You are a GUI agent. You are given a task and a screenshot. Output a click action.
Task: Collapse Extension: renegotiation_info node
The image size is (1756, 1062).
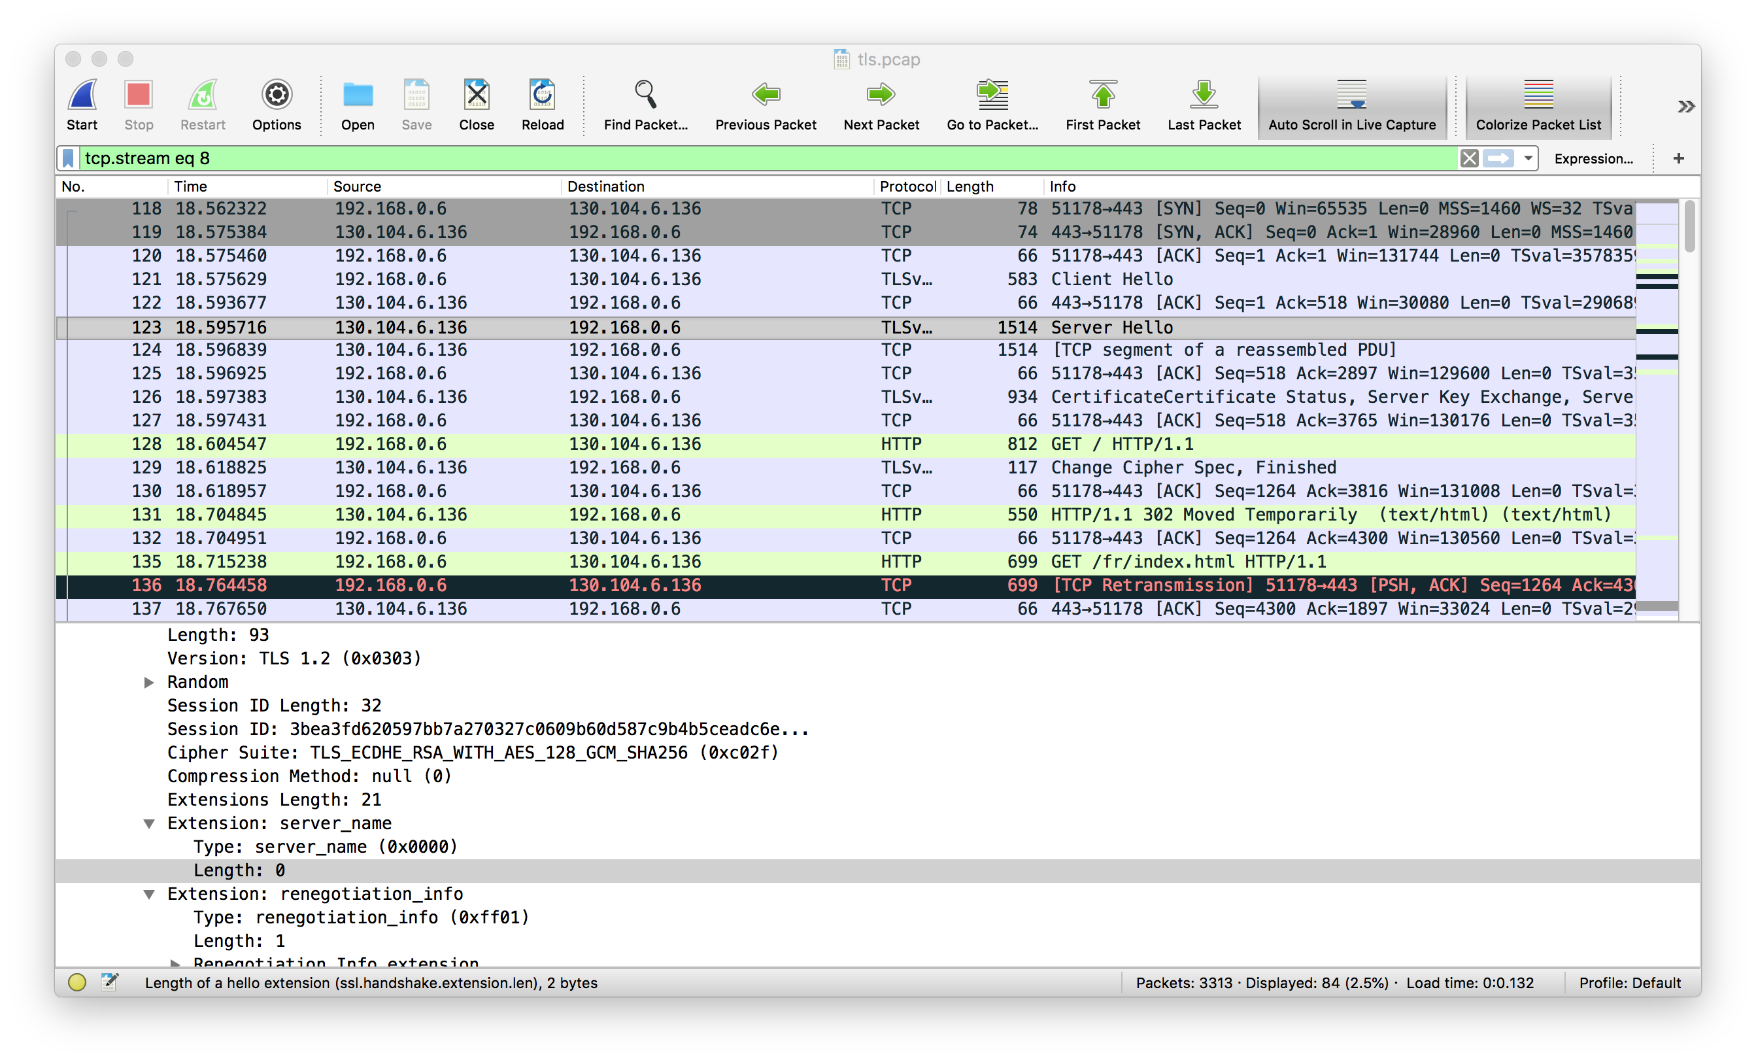149,894
